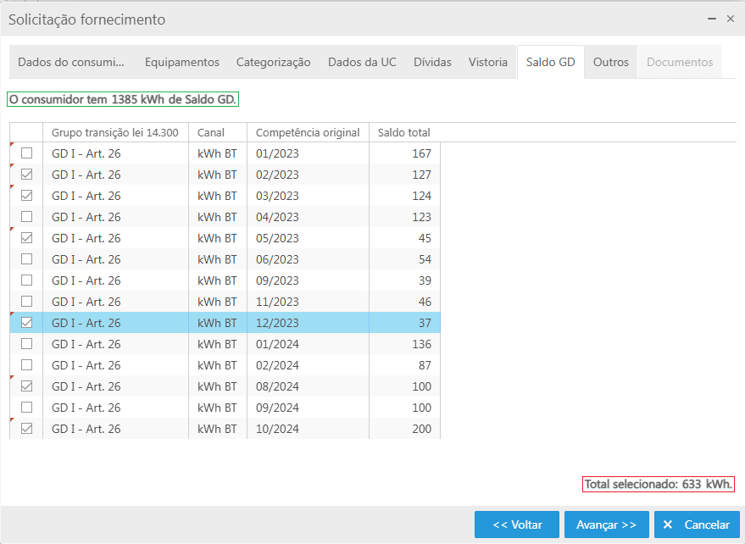Check the 01/2023 row checkbox
745x544 pixels.
(x=27, y=153)
